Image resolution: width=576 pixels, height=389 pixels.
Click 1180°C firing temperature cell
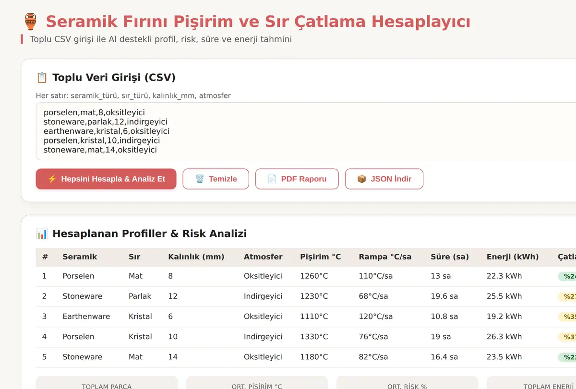pyautogui.click(x=314, y=357)
